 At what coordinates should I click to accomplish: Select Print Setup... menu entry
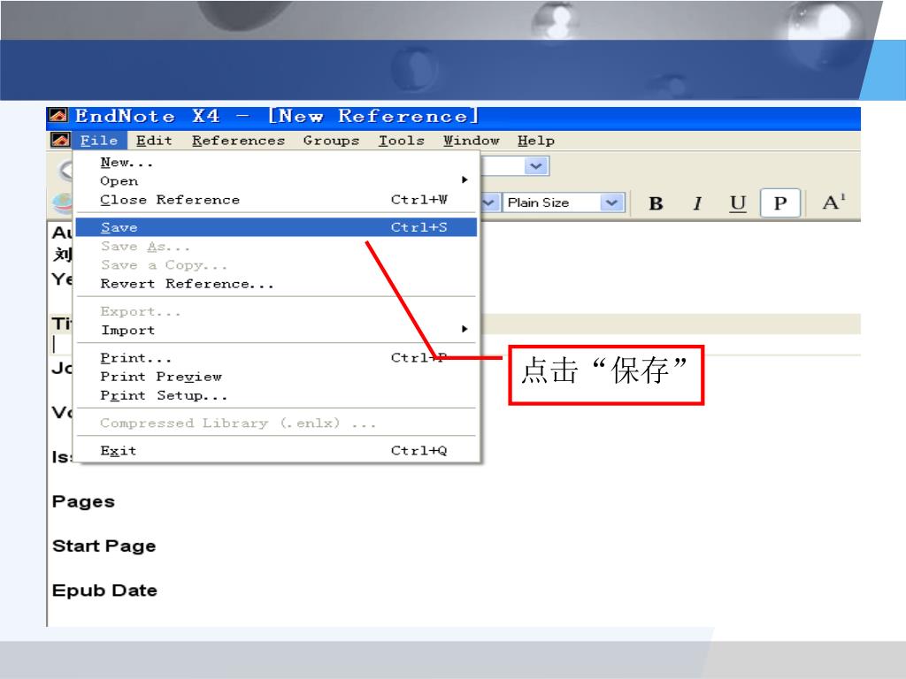[276, 396]
